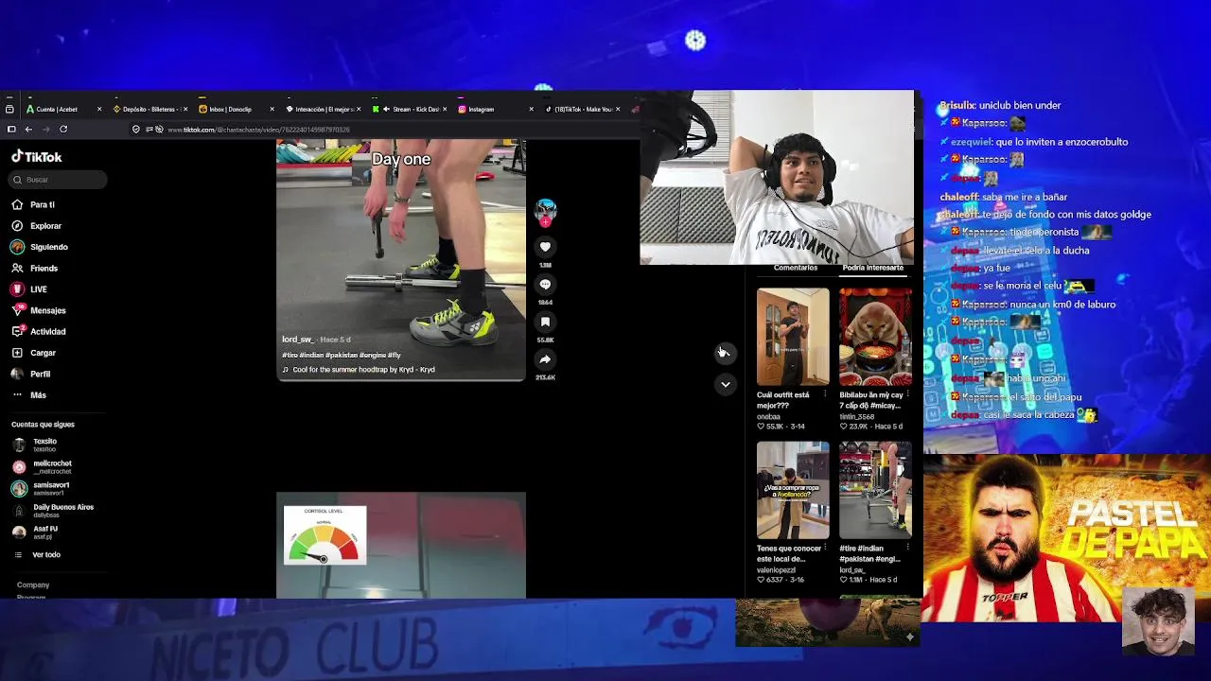Open the Cool for the summer sound link
The height and width of the screenshot is (681, 1211).
click(359, 370)
